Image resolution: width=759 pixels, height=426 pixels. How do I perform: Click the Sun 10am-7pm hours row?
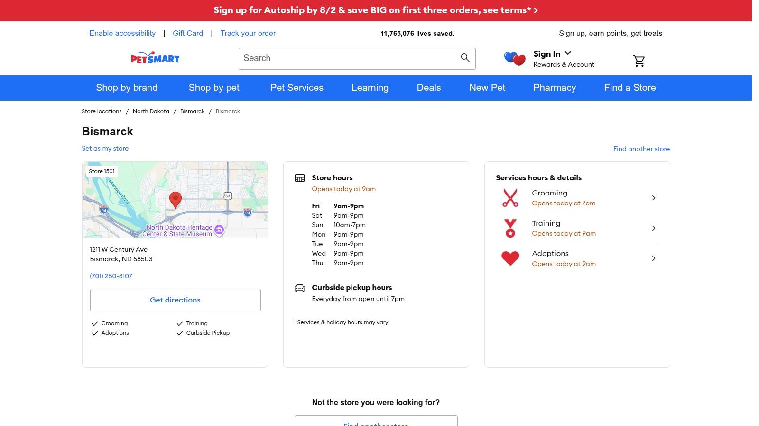[339, 225]
